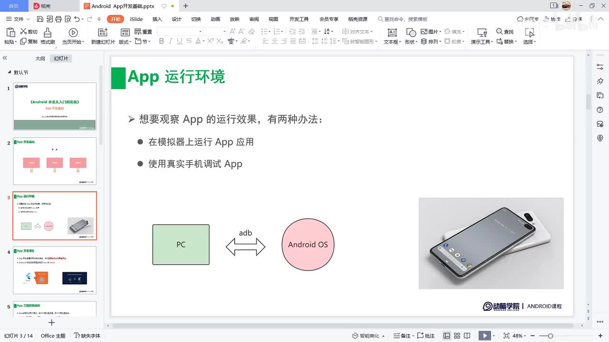
Task: Undo the last action
Action: click(x=77, y=19)
